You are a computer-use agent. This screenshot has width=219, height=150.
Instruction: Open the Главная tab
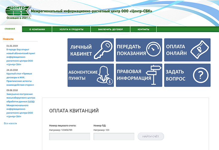tap(10, 29)
